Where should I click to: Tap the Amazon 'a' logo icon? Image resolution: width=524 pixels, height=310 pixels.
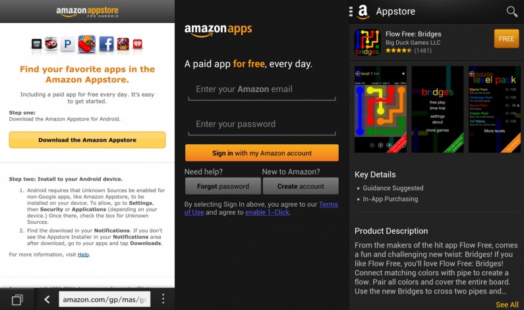point(363,12)
